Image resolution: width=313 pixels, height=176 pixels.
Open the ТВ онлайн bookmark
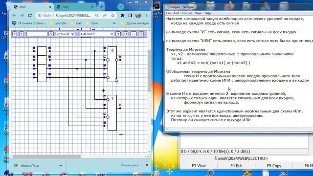29,23
